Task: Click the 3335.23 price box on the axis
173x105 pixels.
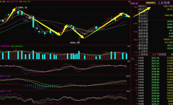Action: click(x=134, y=4)
